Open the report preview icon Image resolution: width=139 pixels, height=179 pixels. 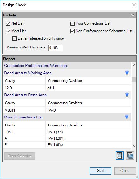119,156
